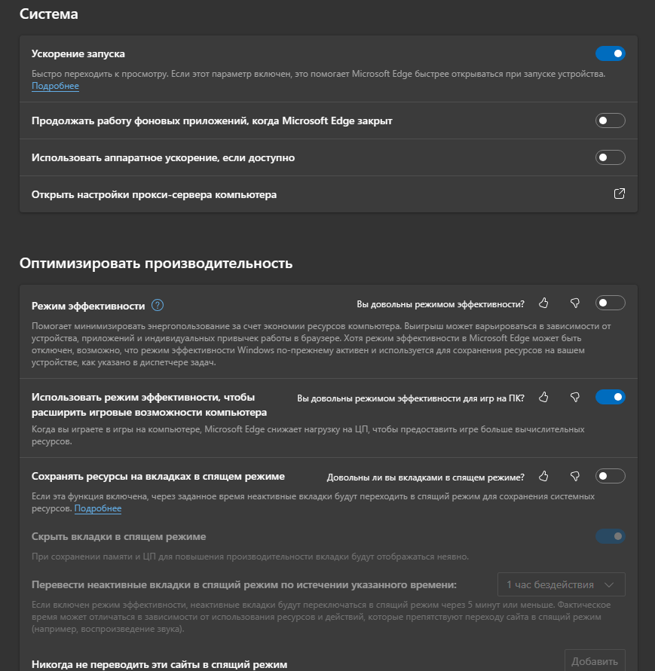This screenshot has height=671, width=655.
Task: Enable background apps when Edge is closed
Action: click(610, 120)
